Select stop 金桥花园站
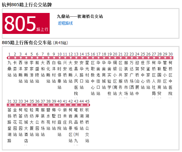This screenshot has width=182, height=152. (x=15, y=122)
